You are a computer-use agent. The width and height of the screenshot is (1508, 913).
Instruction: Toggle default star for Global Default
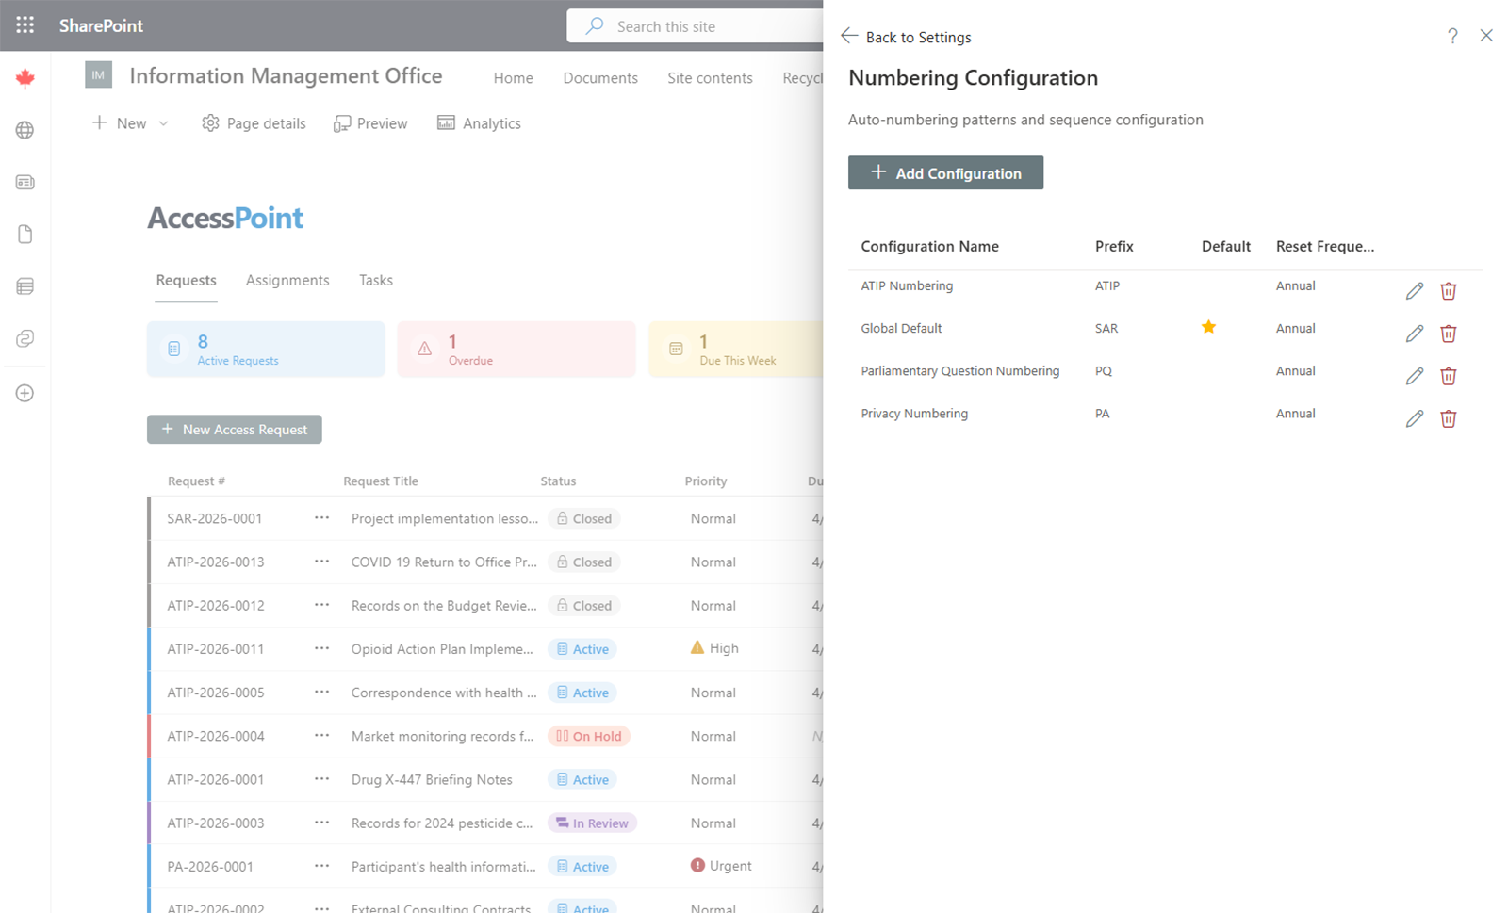(1208, 327)
